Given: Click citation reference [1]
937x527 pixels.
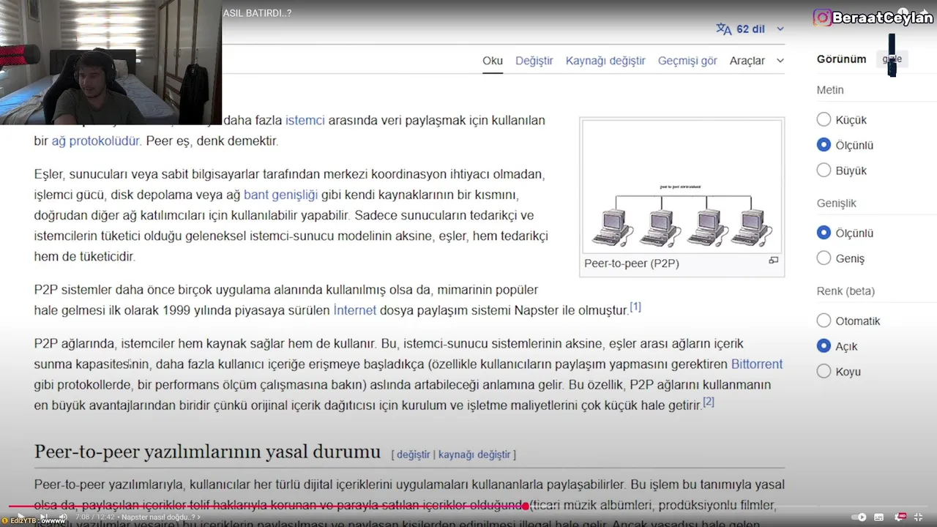Looking at the screenshot, I should (635, 307).
